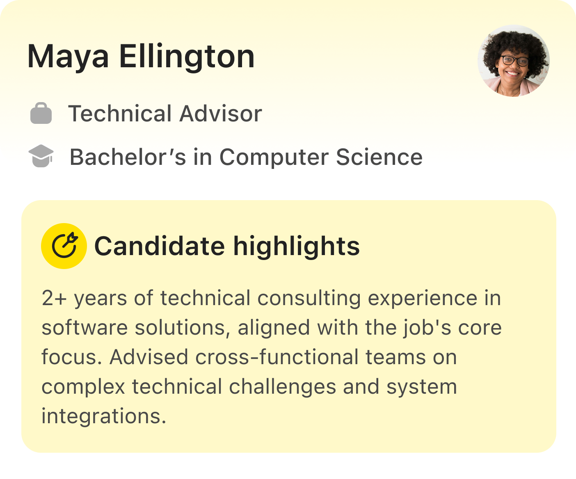The width and height of the screenshot is (576, 479).
Task: Click the word "Candidate" in the section heading
Action: click(159, 246)
